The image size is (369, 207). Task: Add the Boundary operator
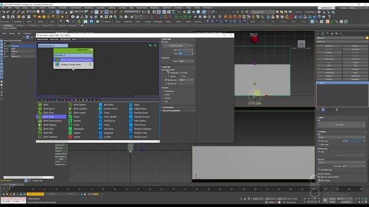[108, 105]
